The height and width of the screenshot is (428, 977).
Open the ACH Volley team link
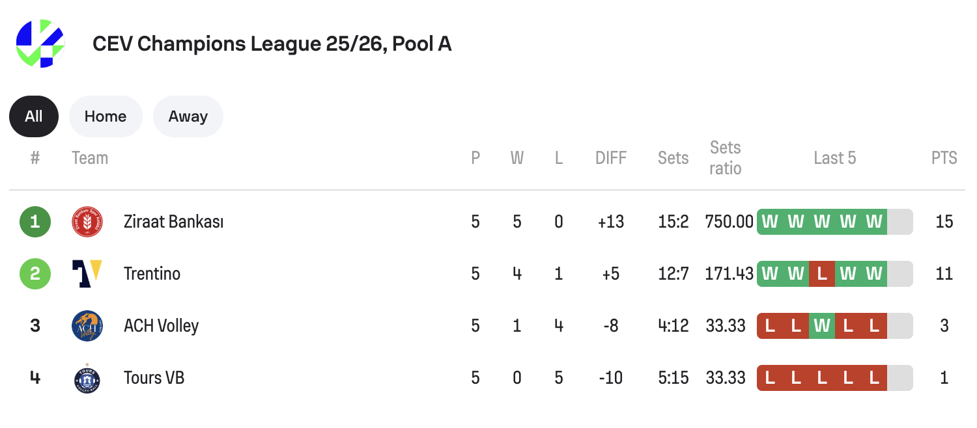[x=162, y=326]
